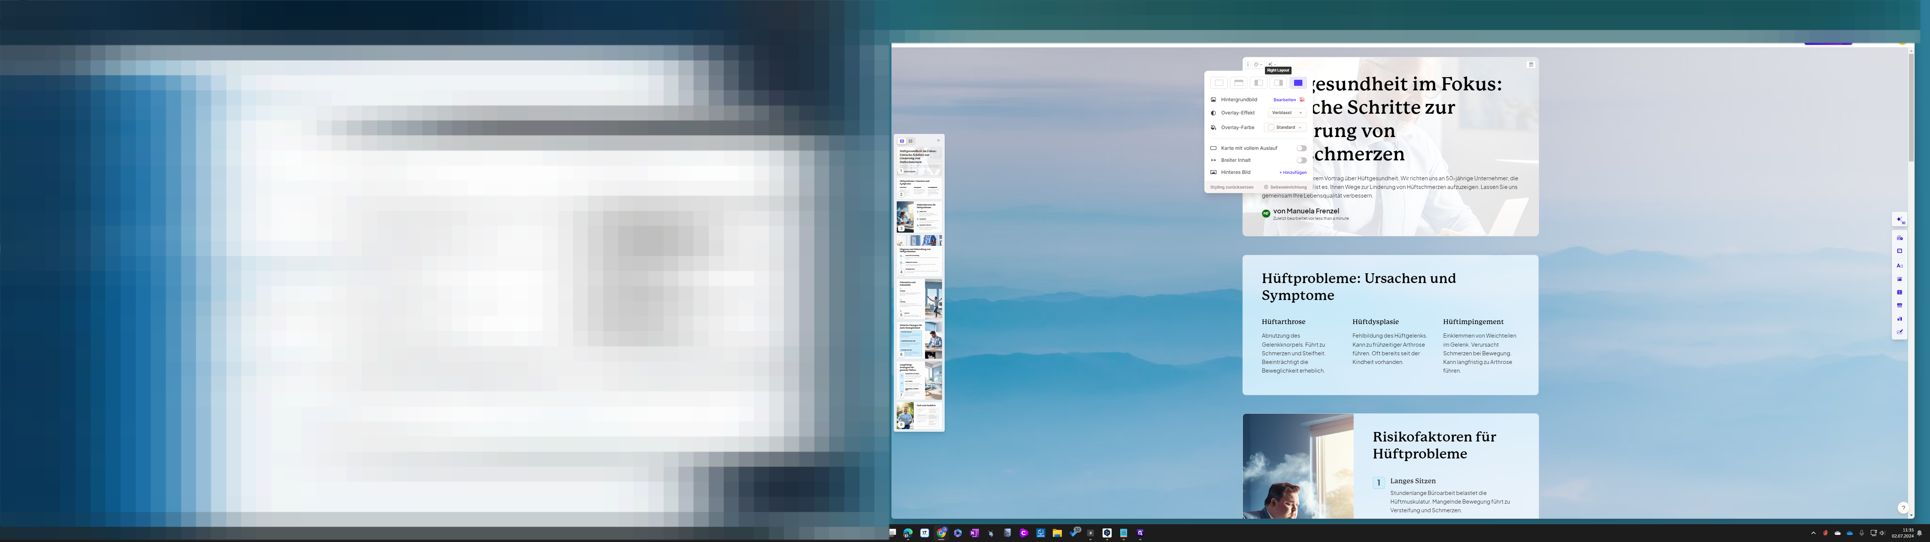Select the blank card layout option
The width and height of the screenshot is (1930, 542).
pyautogui.click(x=1219, y=83)
